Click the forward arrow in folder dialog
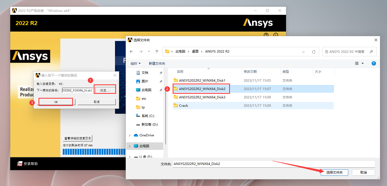Viewport: 387px width, 186px height. coord(141,51)
